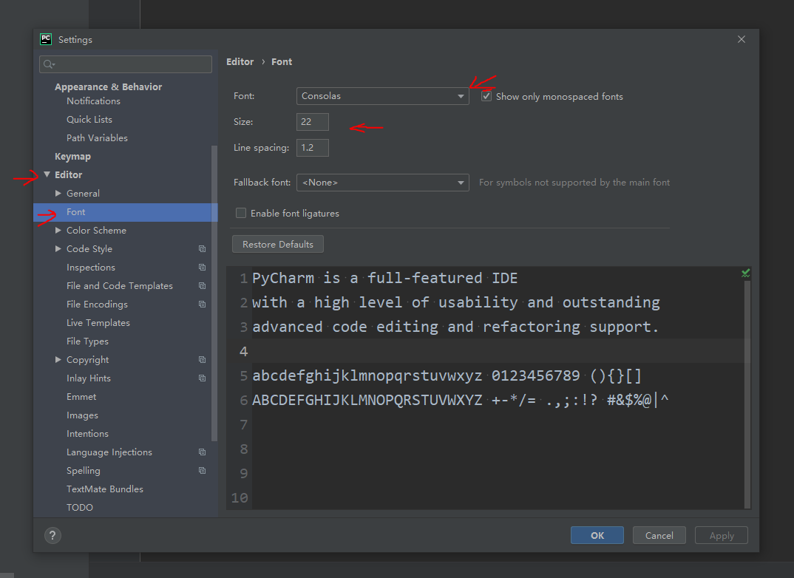Open Intentions settings page

87,434
